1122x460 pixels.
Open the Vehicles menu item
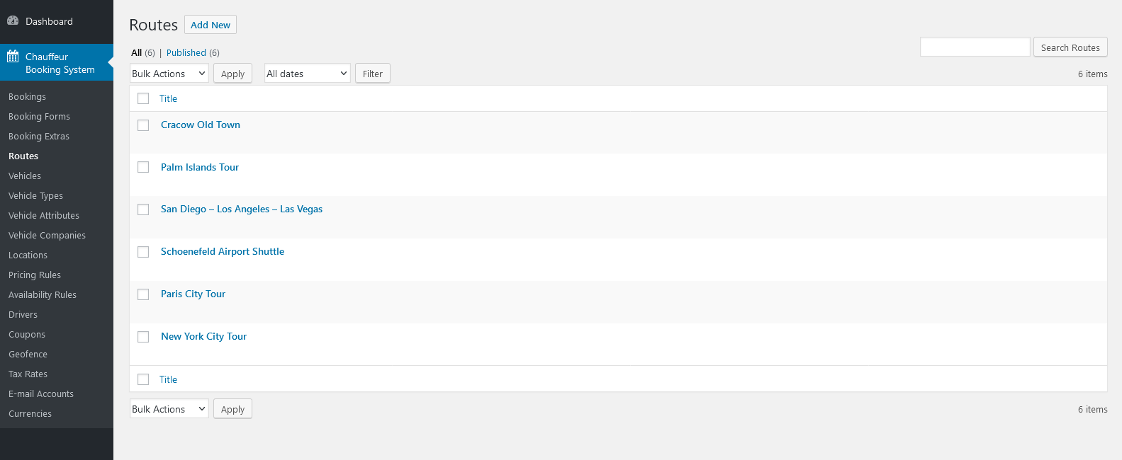click(25, 176)
